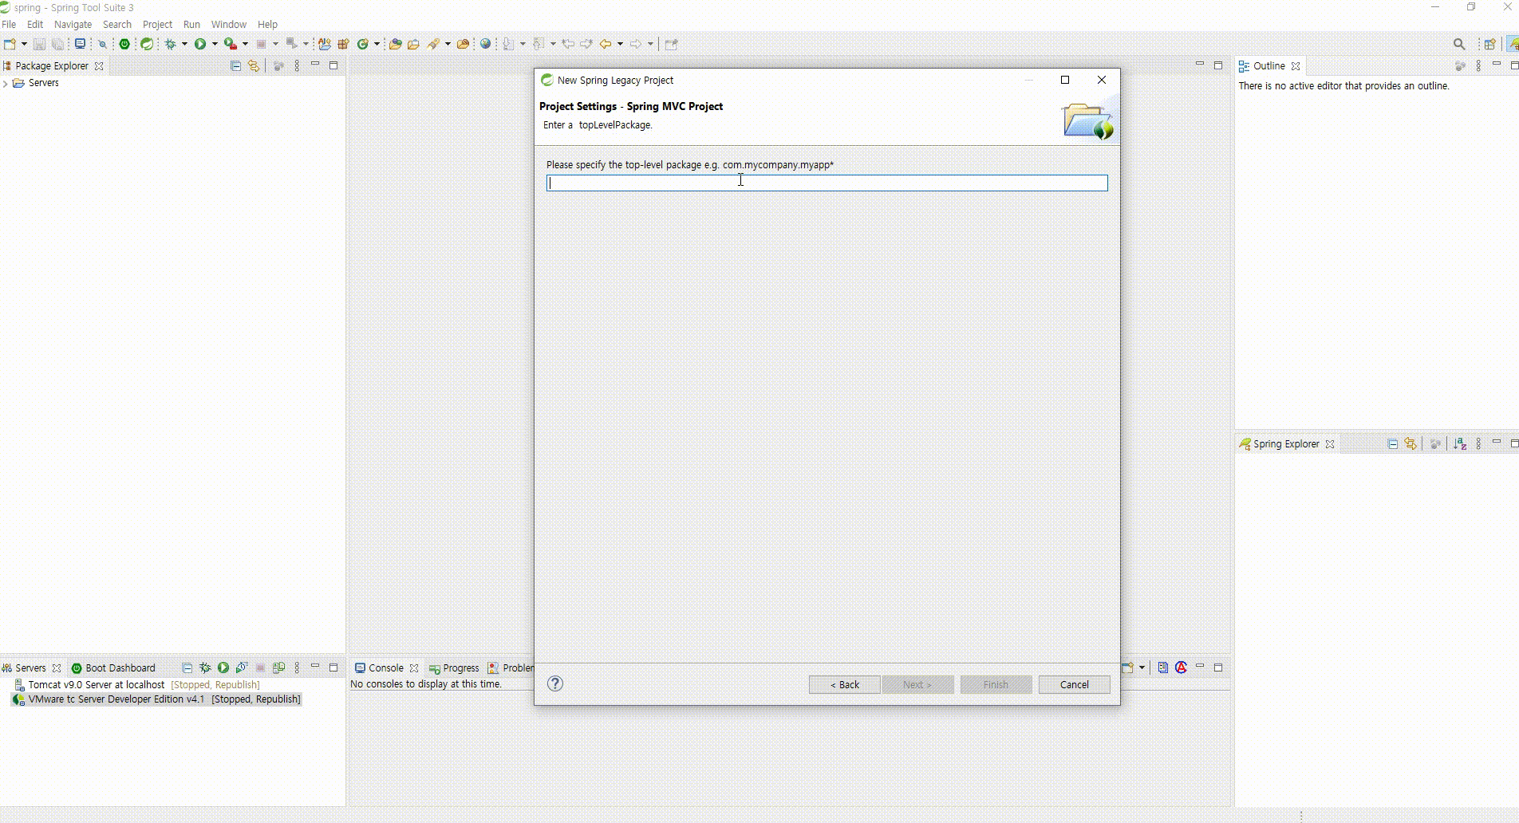Click green Start the server icon
The width and height of the screenshot is (1519, 823).
[223, 667]
